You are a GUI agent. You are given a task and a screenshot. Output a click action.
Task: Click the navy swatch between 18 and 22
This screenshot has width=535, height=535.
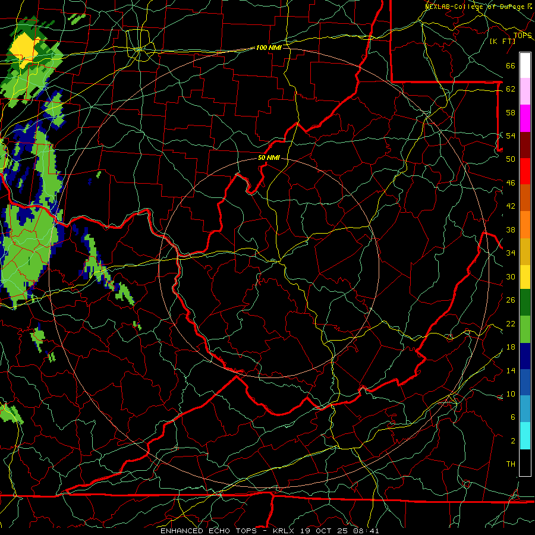tap(525, 355)
